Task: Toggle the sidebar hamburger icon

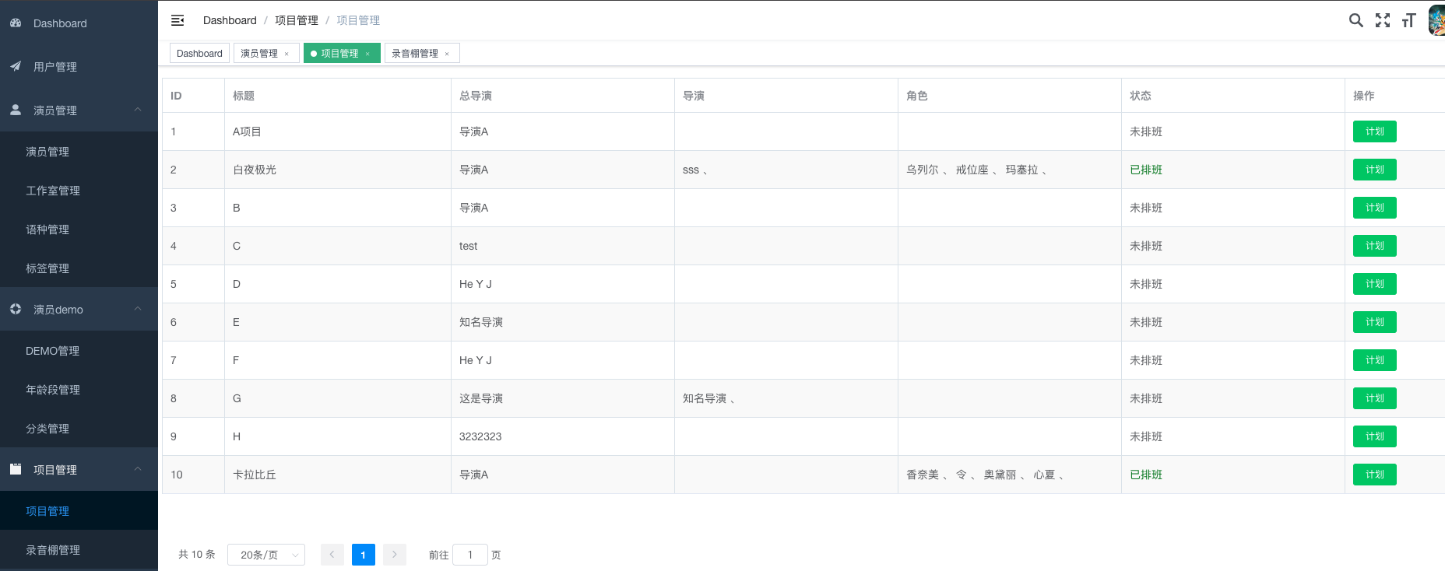Action: [178, 20]
